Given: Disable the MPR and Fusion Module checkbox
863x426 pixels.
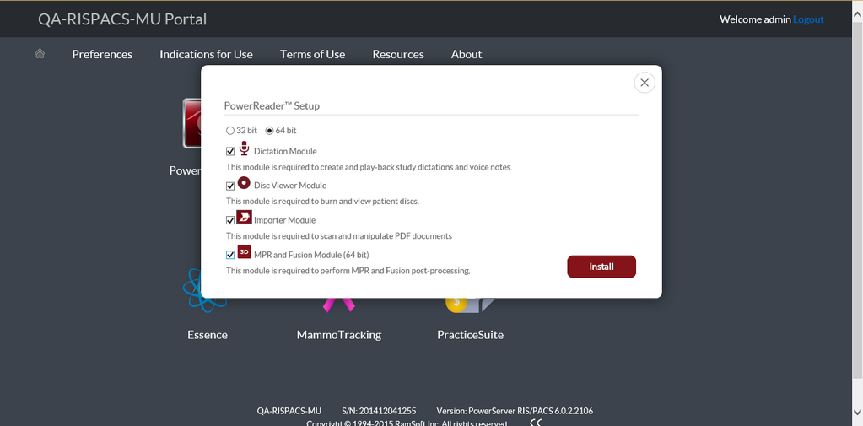Looking at the screenshot, I should pyautogui.click(x=230, y=255).
